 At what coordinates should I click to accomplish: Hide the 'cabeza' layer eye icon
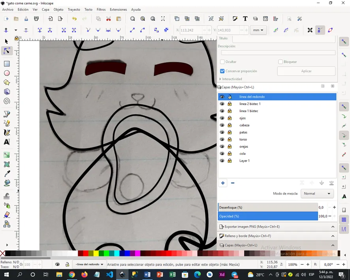222,125
